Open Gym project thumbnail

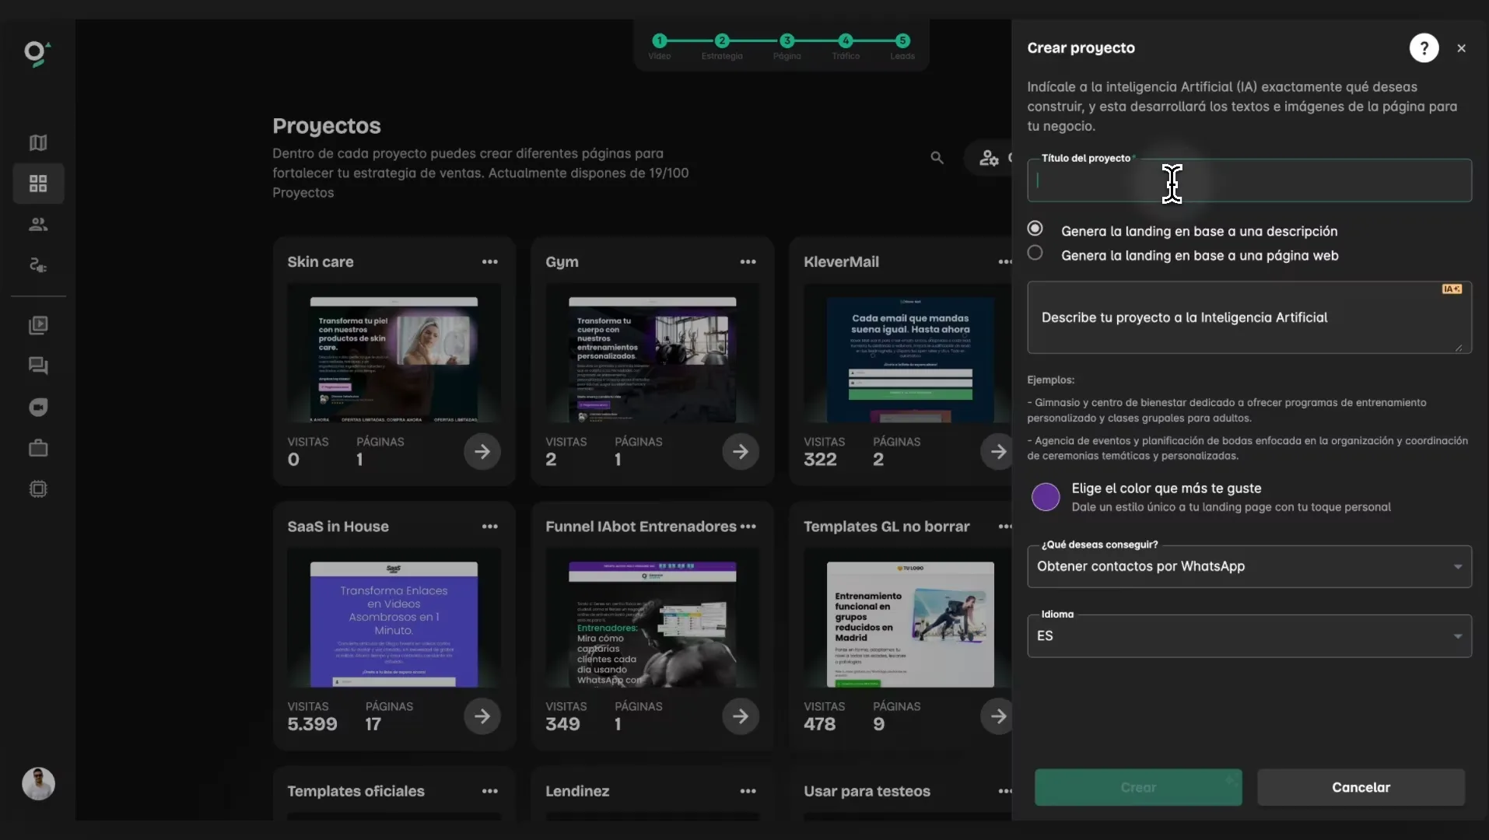[x=652, y=353]
